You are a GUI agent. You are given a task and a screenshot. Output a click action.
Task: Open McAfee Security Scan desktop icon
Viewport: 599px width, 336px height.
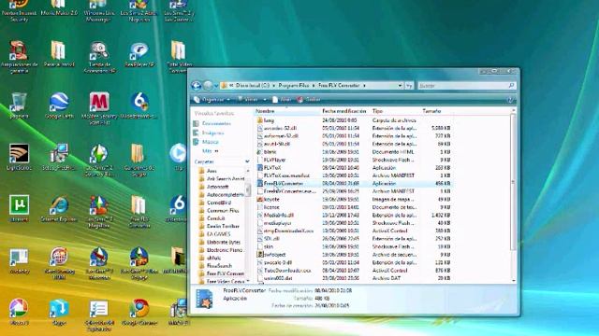99,108
